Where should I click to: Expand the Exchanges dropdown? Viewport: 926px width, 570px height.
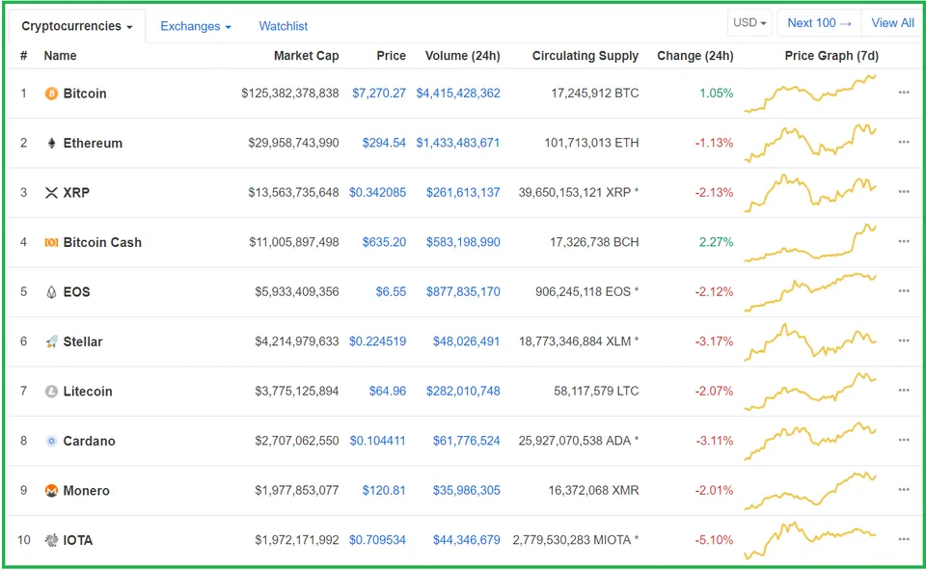(x=196, y=26)
